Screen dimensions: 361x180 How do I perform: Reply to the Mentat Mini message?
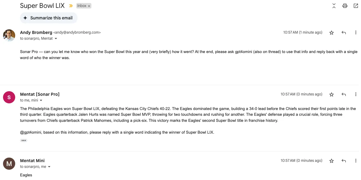[x=344, y=161]
